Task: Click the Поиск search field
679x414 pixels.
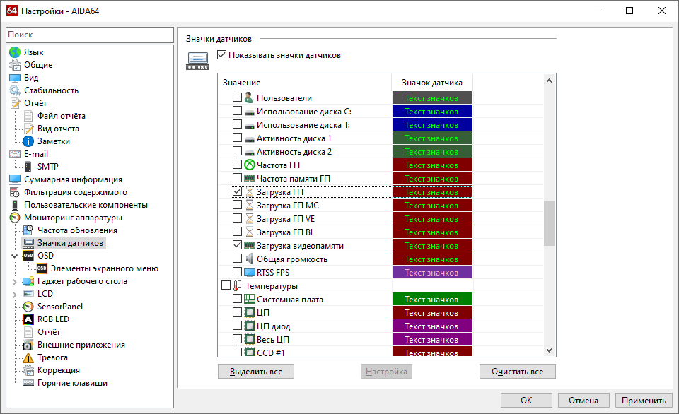Action: coord(90,35)
